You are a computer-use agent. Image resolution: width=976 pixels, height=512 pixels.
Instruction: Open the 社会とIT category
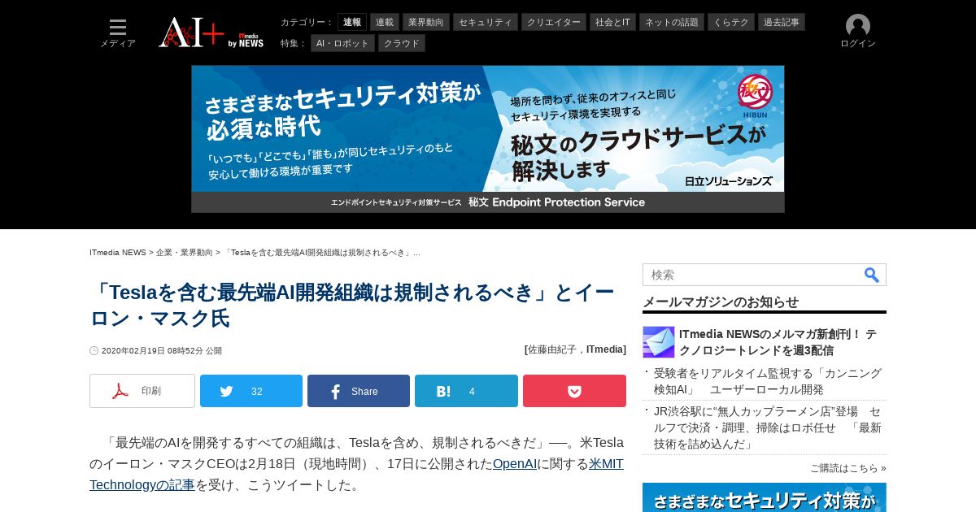pyautogui.click(x=612, y=22)
